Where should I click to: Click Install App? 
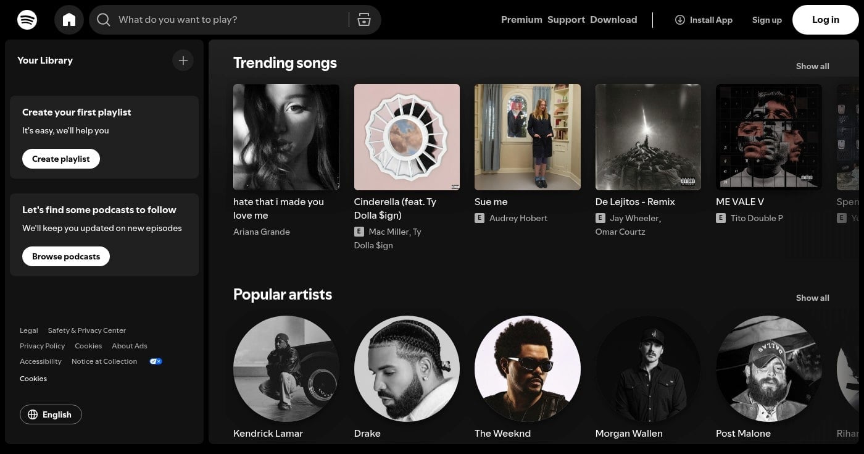click(704, 20)
